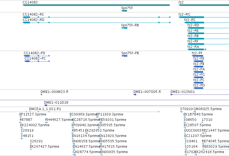The image size is (229, 156).
Task: Click the fz2-RF transcript label
Action: pyautogui.click(x=193, y=41)
